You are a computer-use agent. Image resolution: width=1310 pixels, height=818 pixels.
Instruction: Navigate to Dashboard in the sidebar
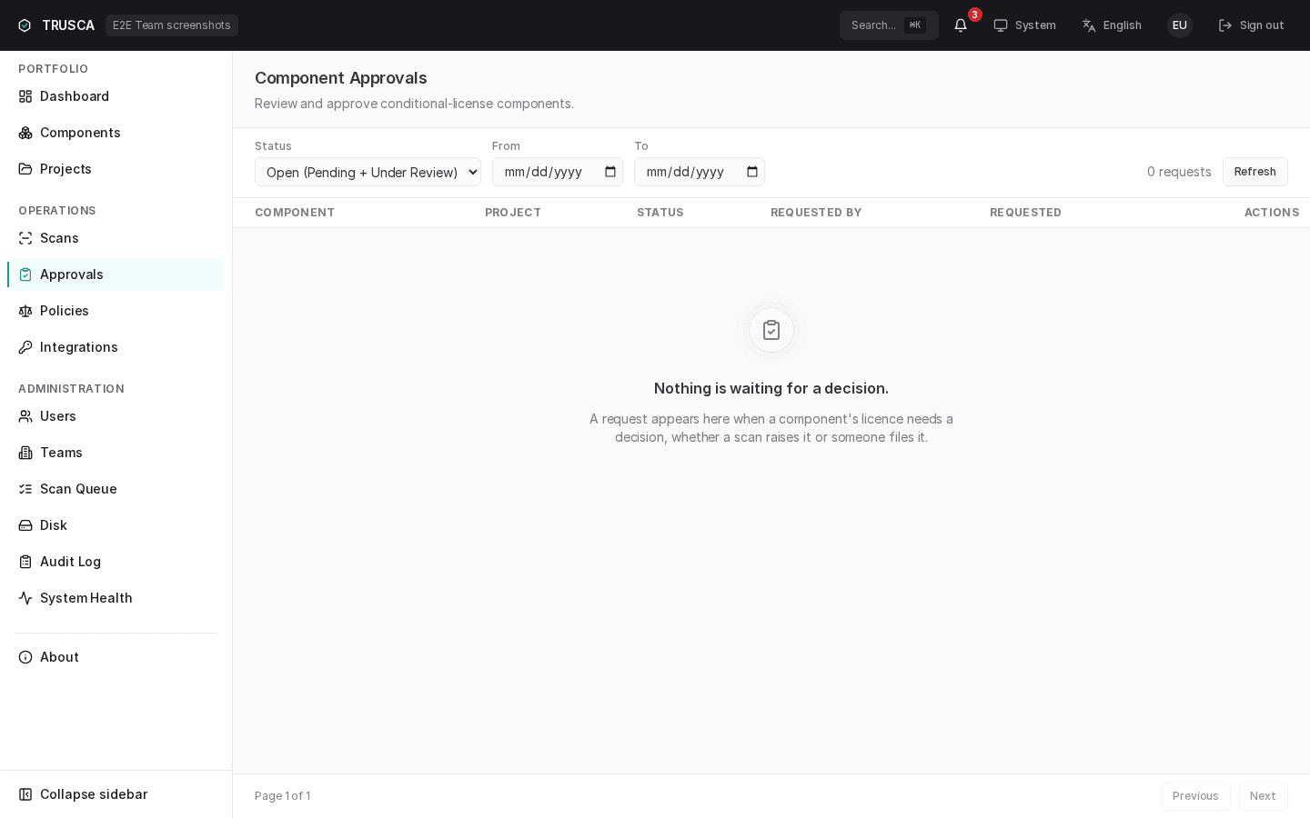point(116,96)
